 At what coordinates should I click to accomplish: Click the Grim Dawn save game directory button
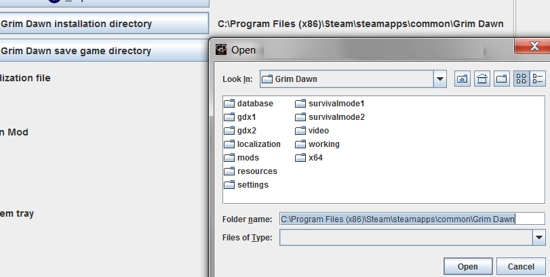click(x=104, y=51)
